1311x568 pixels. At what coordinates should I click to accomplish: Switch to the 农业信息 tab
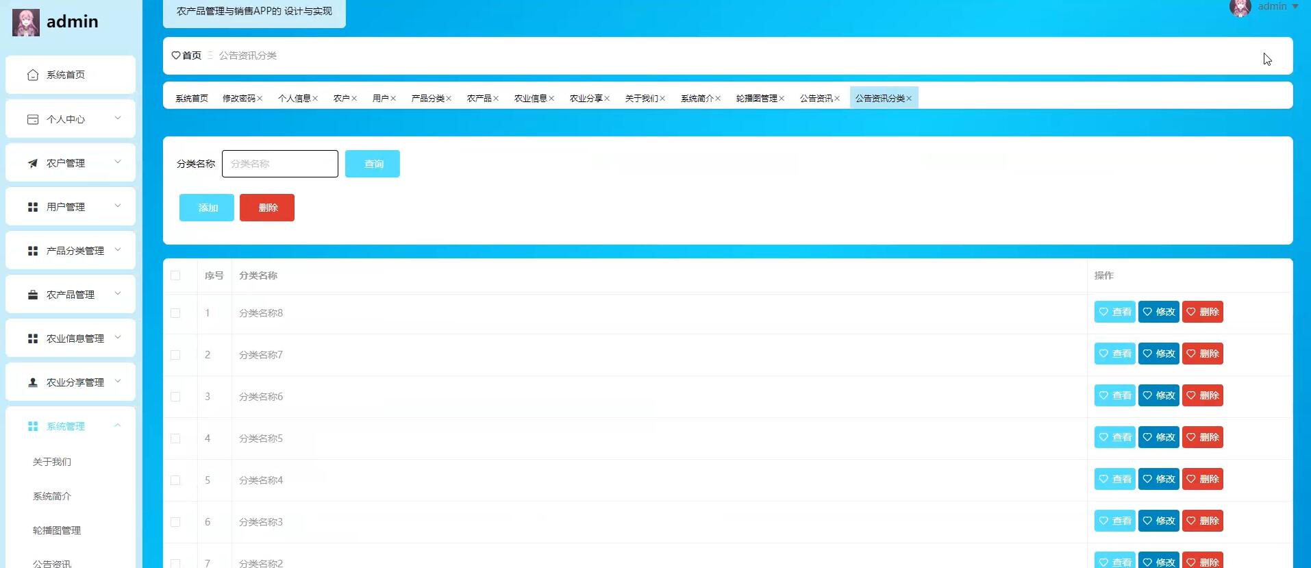[530, 99]
